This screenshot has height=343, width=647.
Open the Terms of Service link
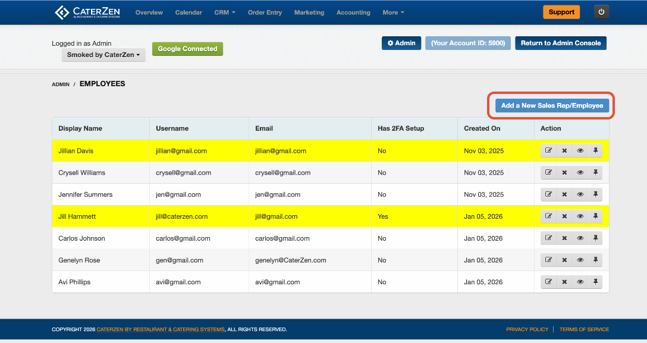(x=584, y=329)
